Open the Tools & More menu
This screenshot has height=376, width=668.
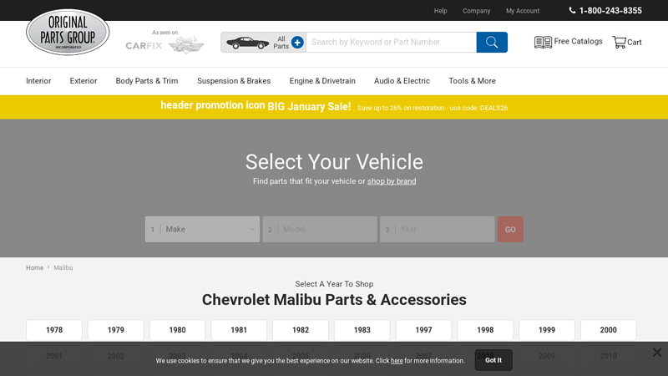pos(472,81)
